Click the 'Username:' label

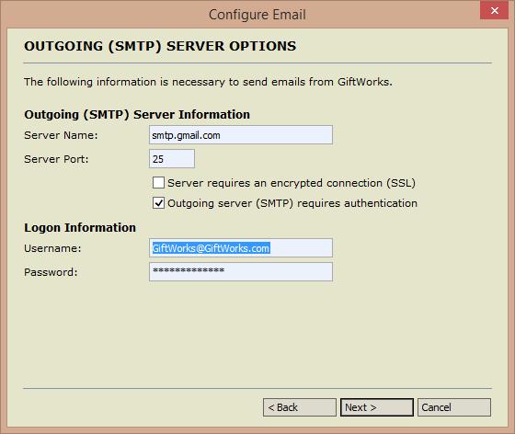pos(52,248)
